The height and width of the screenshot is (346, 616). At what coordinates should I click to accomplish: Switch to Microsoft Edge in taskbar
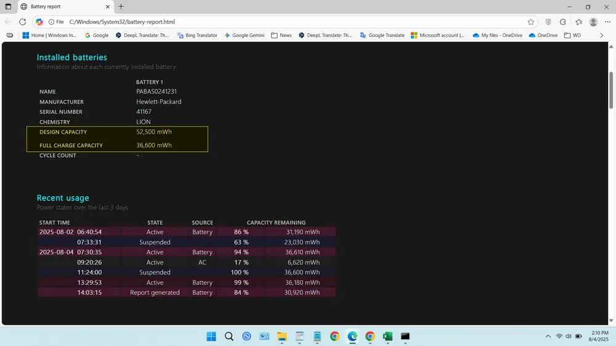click(x=352, y=337)
